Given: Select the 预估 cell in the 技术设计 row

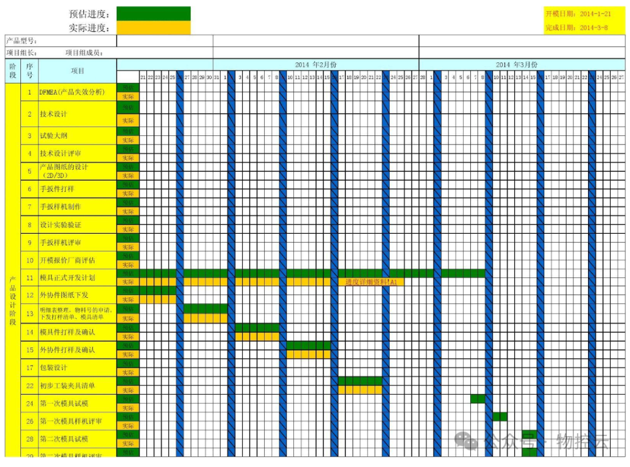Looking at the screenshot, I should click(x=128, y=107).
